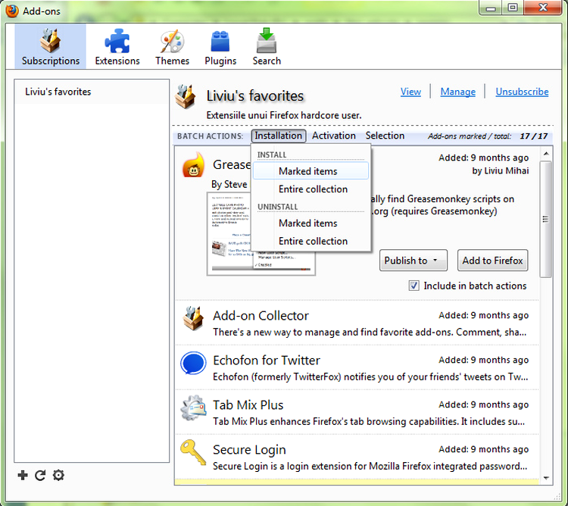Choose Marked items under Install

pos(311,171)
